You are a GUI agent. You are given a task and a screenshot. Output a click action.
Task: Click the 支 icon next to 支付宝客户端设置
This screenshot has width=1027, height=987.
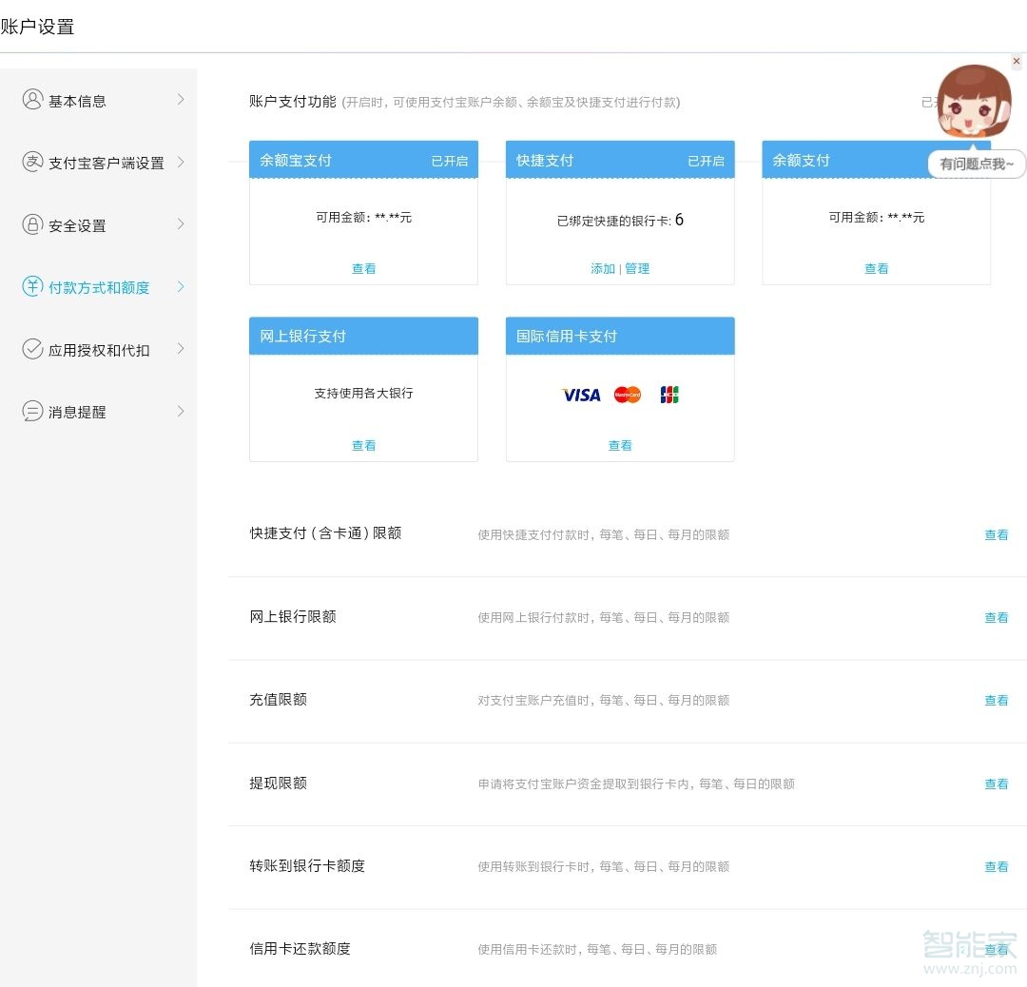point(31,163)
